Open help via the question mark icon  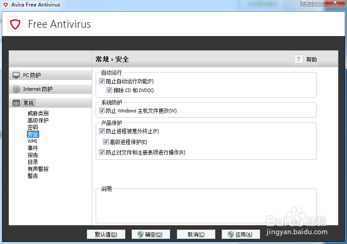coord(299,59)
